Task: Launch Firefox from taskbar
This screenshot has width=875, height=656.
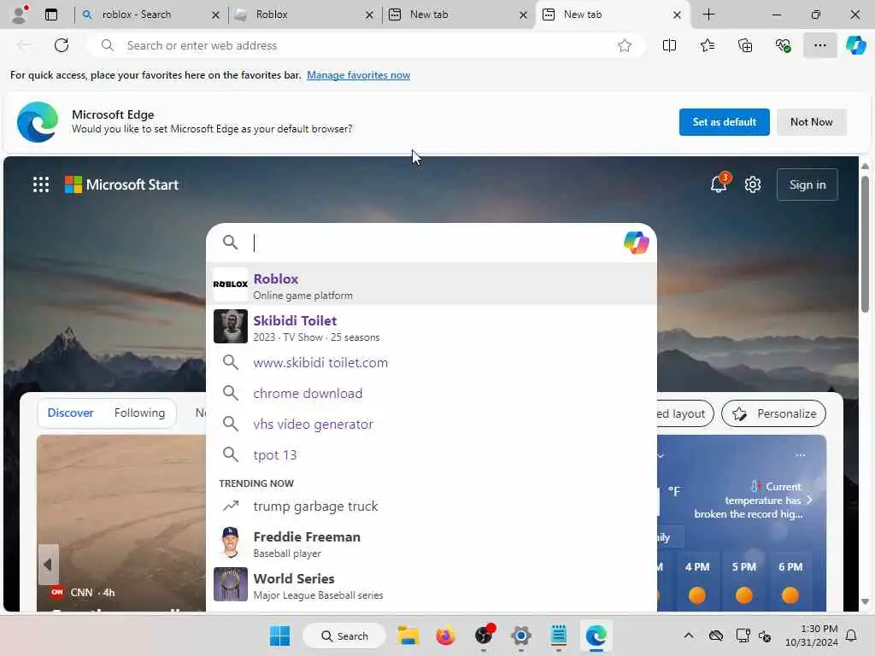Action: (445, 635)
